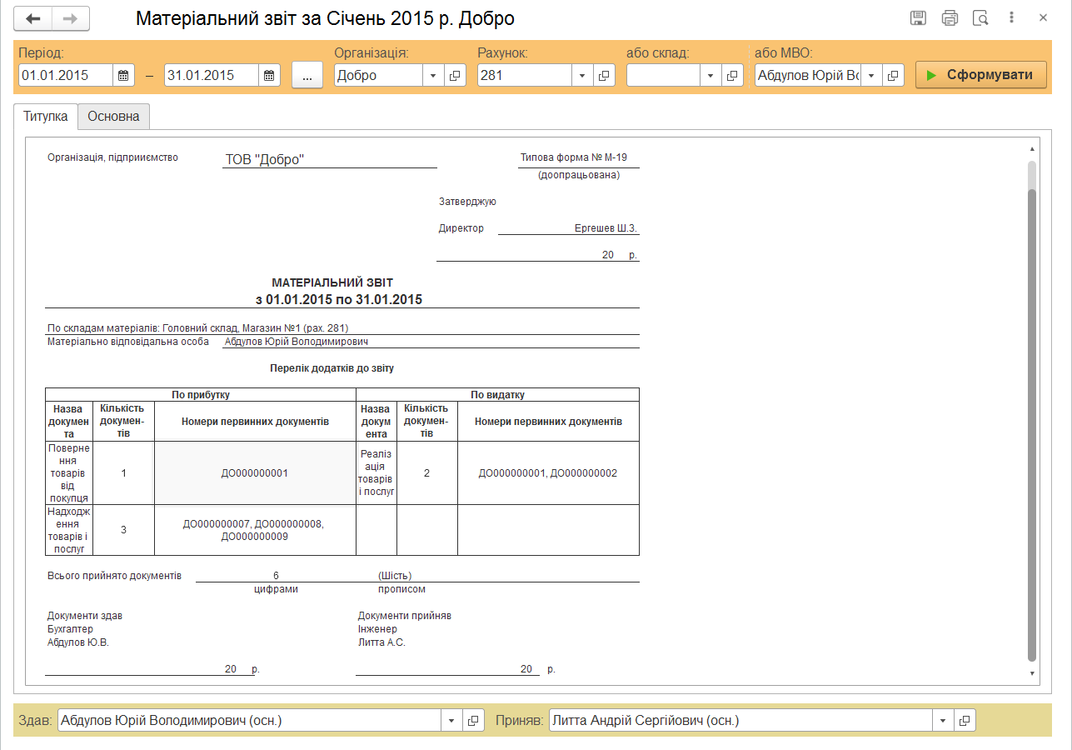Click the Рахунок field containing 281

point(525,75)
